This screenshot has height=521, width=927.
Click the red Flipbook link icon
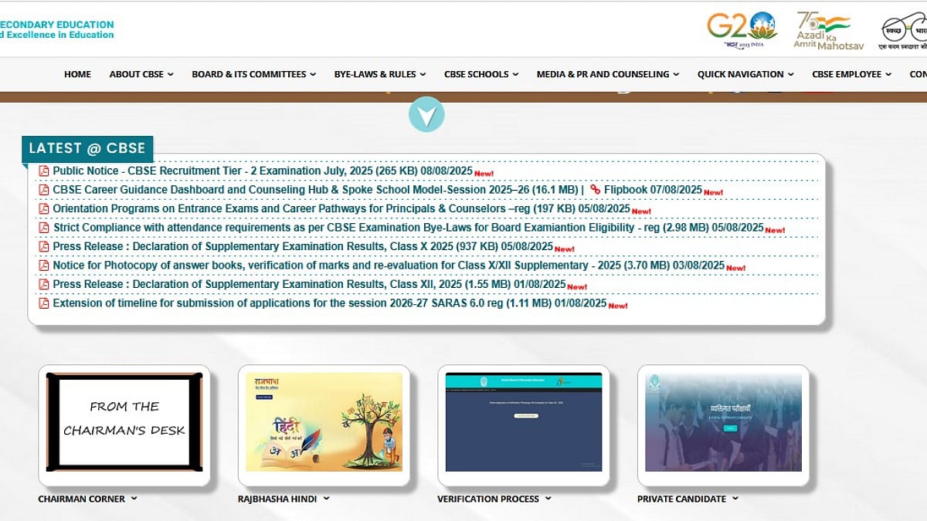[595, 190]
